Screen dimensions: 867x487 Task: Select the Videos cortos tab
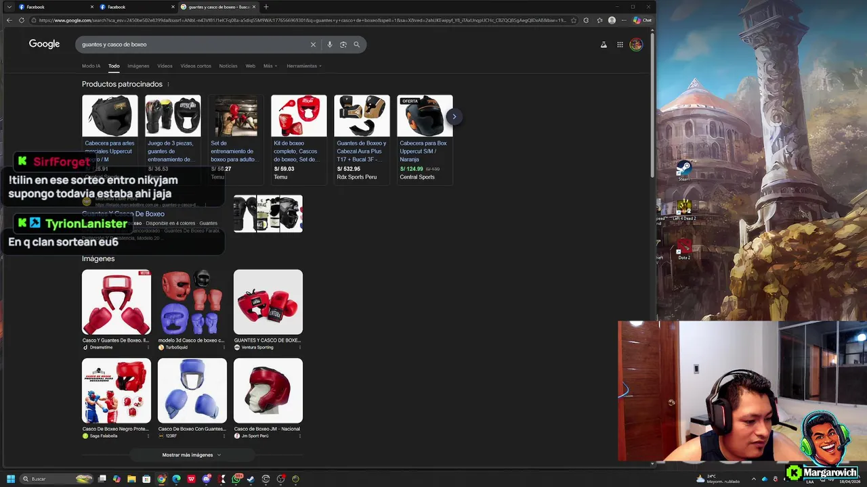tap(196, 66)
